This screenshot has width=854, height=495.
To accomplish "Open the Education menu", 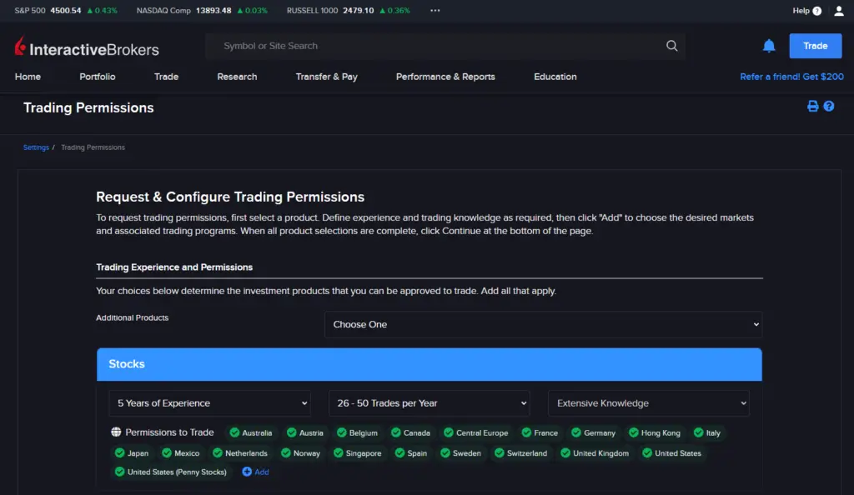I will click(x=555, y=77).
